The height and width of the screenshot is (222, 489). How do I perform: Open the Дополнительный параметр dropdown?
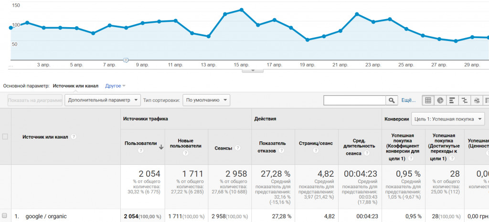point(103,100)
